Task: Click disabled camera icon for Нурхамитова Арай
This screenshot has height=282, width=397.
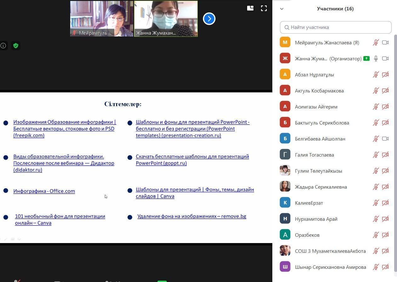Action: click(x=385, y=219)
